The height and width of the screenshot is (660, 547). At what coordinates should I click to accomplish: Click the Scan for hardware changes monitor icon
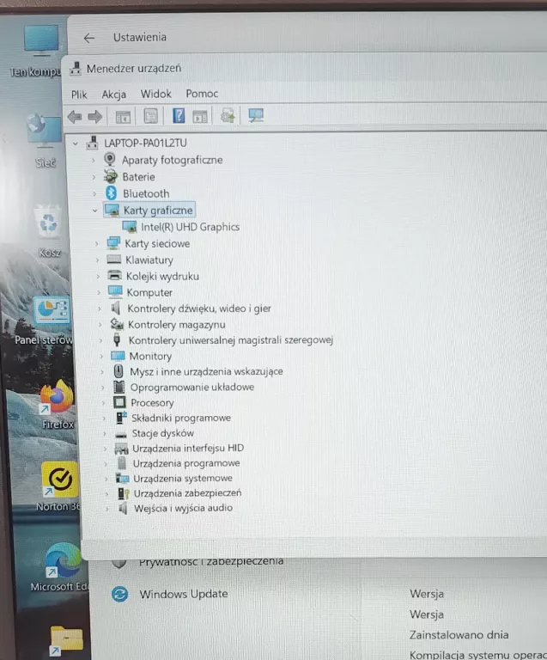[255, 116]
